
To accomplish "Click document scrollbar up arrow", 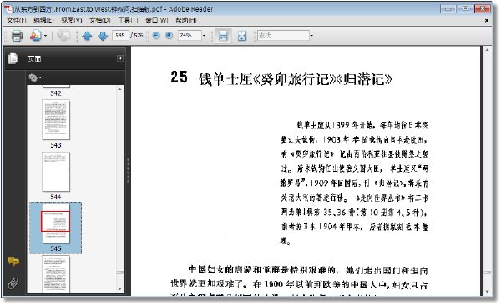I will (488, 50).
